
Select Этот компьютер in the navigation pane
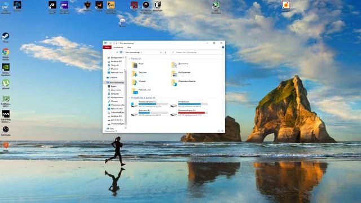pos(115,82)
